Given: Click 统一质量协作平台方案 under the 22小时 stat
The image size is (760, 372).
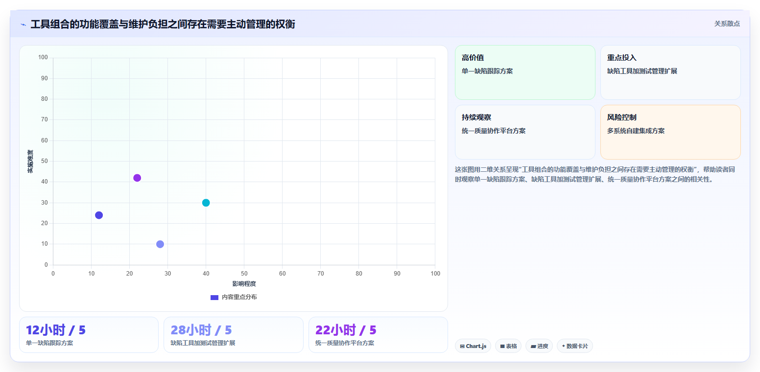Looking at the screenshot, I should click(x=345, y=343).
